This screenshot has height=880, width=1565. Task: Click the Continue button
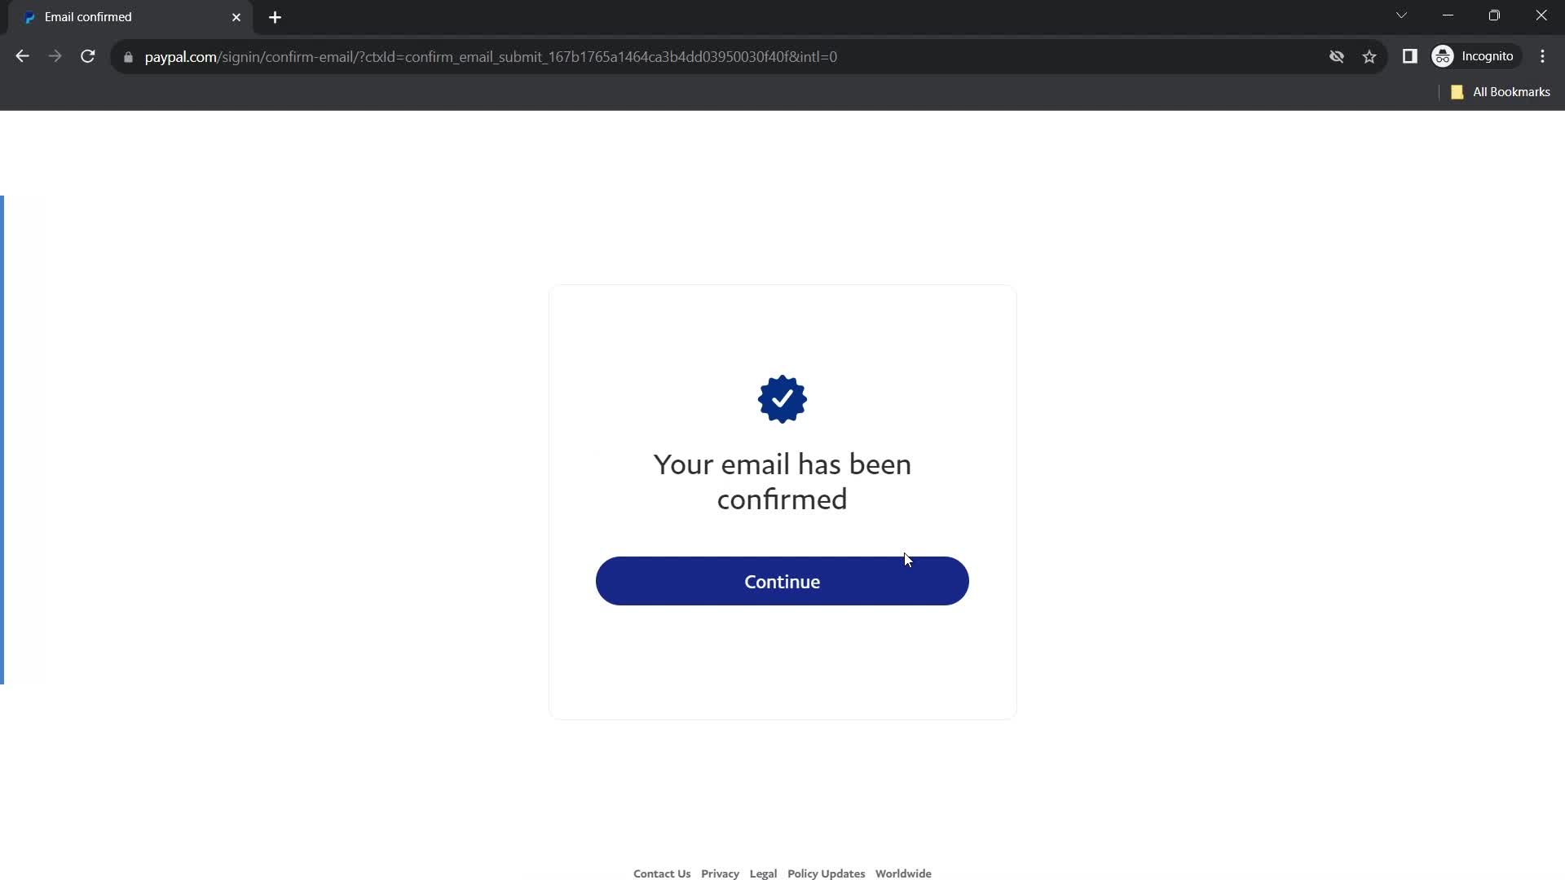click(x=782, y=580)
